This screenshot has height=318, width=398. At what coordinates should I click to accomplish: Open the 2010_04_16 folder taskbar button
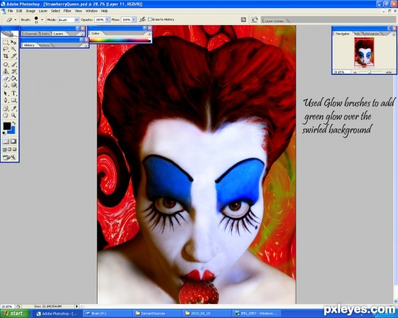pos(206,313)
